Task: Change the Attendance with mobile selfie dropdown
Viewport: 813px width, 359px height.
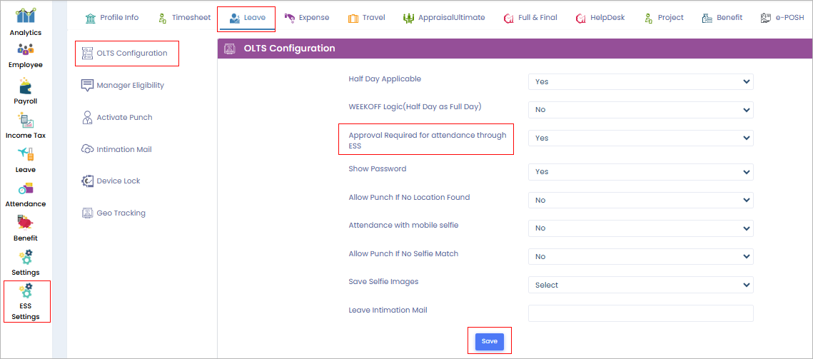Action: point(640,228)
